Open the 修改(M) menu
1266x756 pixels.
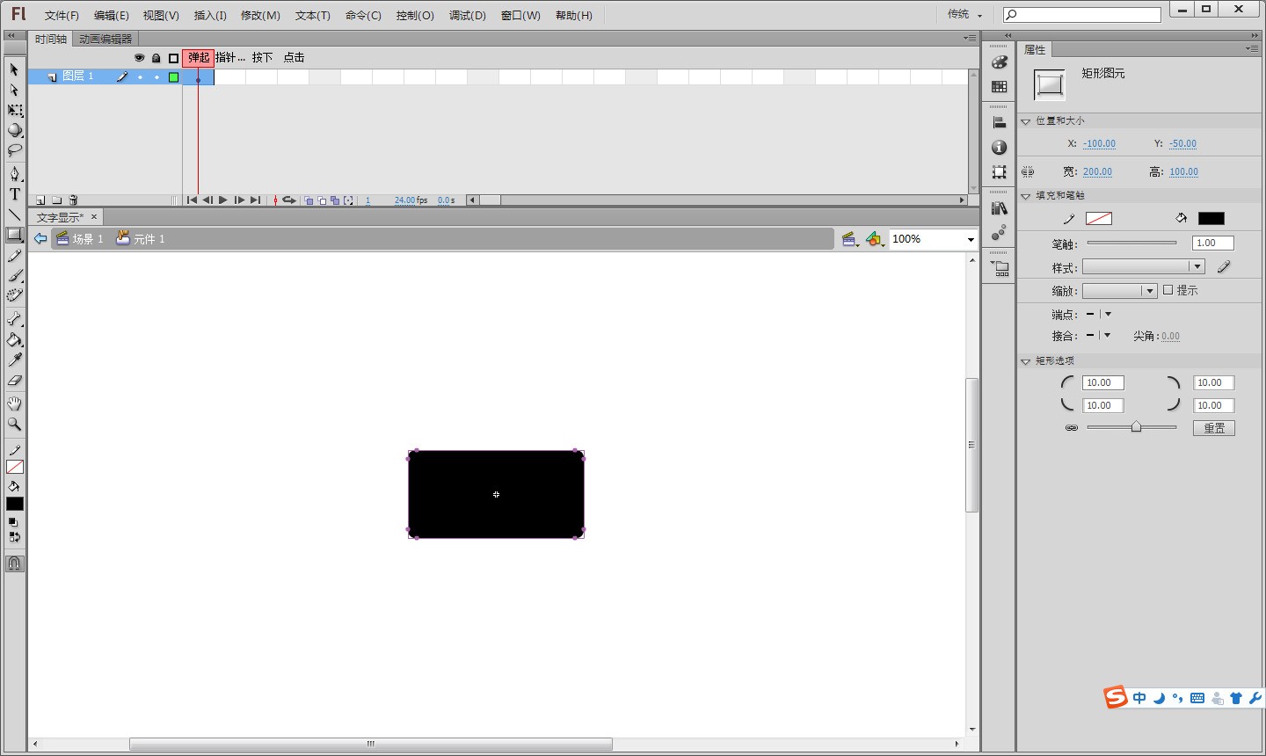point(260,16)
